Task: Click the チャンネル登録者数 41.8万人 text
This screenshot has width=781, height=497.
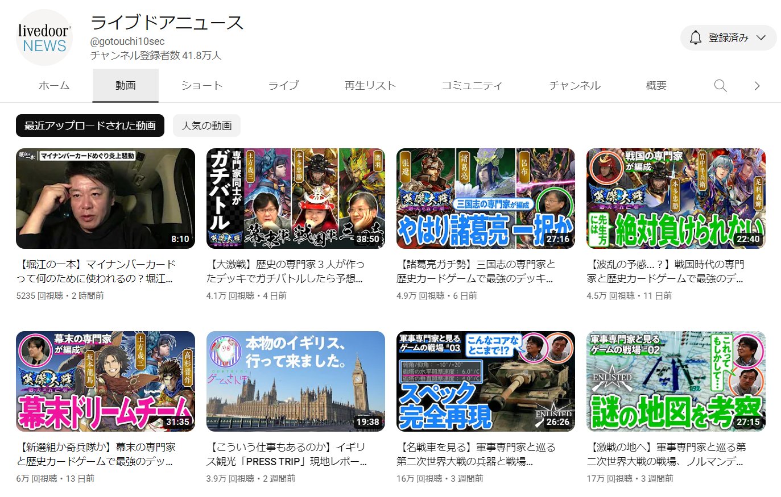Action: tap(156, 56)
